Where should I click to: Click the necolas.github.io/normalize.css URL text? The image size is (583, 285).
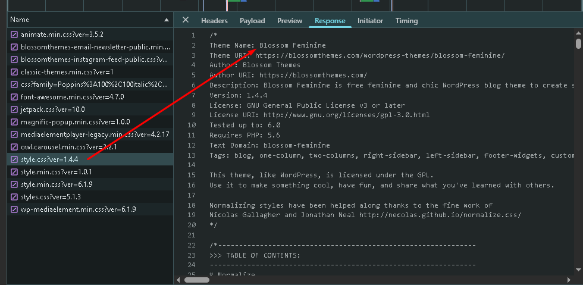440,215
